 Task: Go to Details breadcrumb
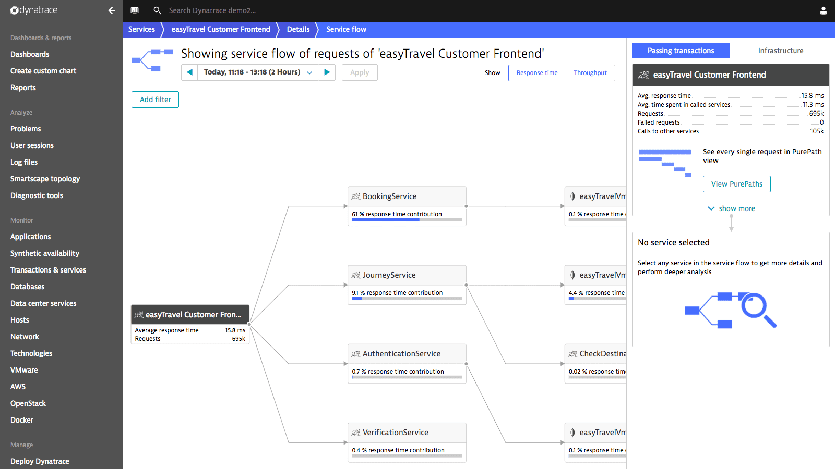(298, 29)
